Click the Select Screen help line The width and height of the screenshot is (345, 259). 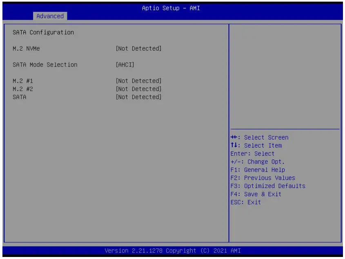[259, 137]
